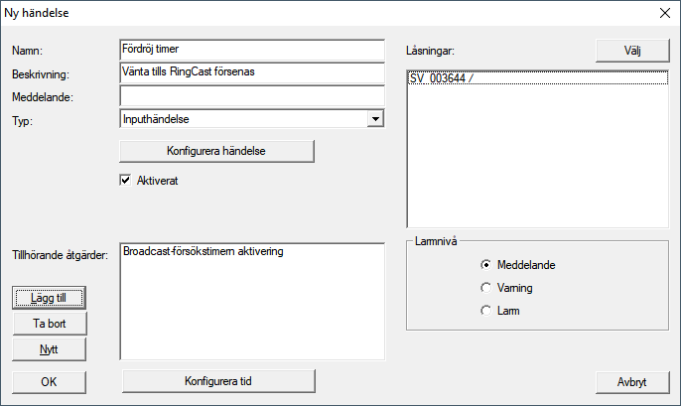The image size is (681, 406).
Task: Choose the Varning alarm level option
Action: click(485, 288)
